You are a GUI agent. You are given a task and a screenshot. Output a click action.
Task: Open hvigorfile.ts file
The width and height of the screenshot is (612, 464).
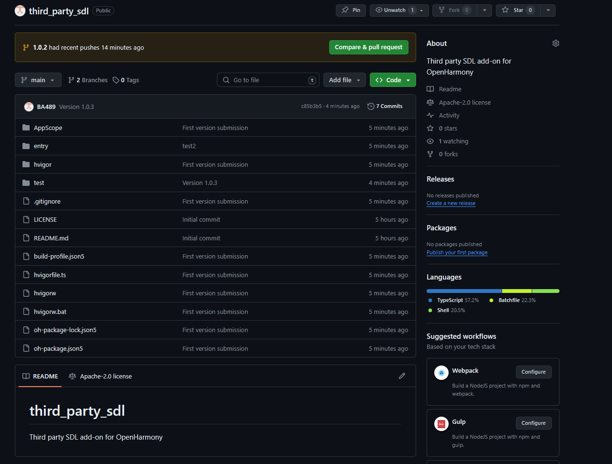tap(50, 275)
